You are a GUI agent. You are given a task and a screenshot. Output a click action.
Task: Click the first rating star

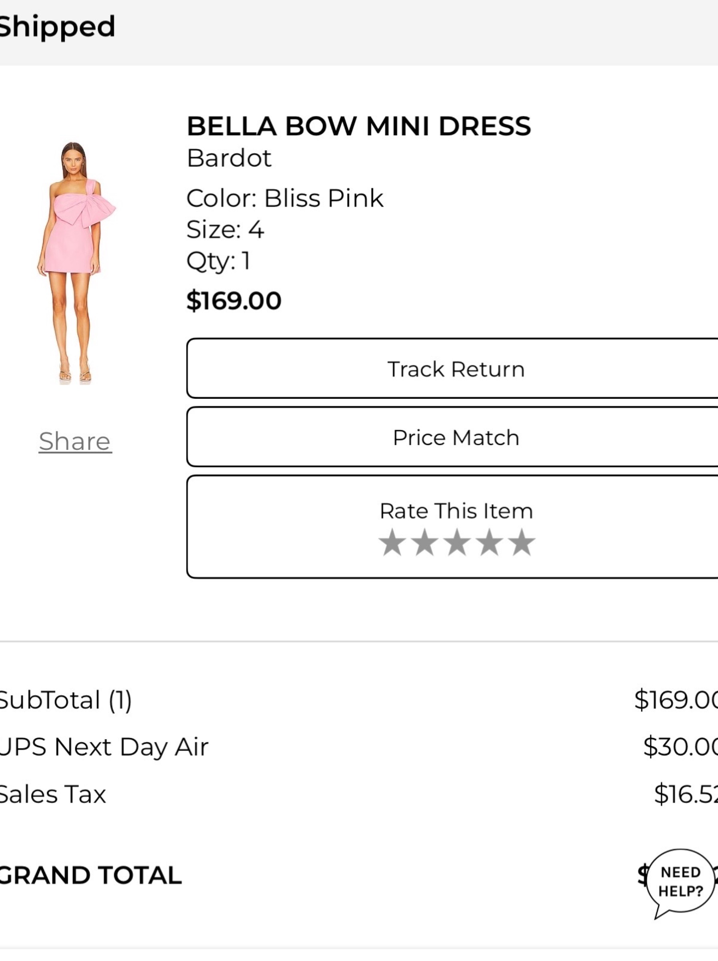tap(392, 542)
